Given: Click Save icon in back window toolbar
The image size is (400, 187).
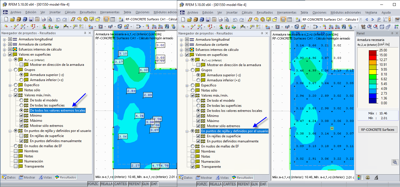Looking at the screenshot, I should tap(31, 19).
